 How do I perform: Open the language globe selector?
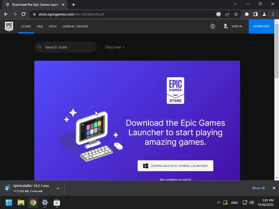(213, 26)
